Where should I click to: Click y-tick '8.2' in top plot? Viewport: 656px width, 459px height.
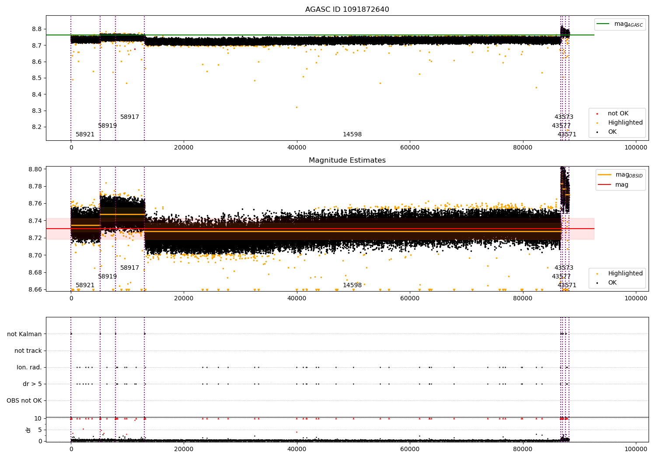[37, 127]
